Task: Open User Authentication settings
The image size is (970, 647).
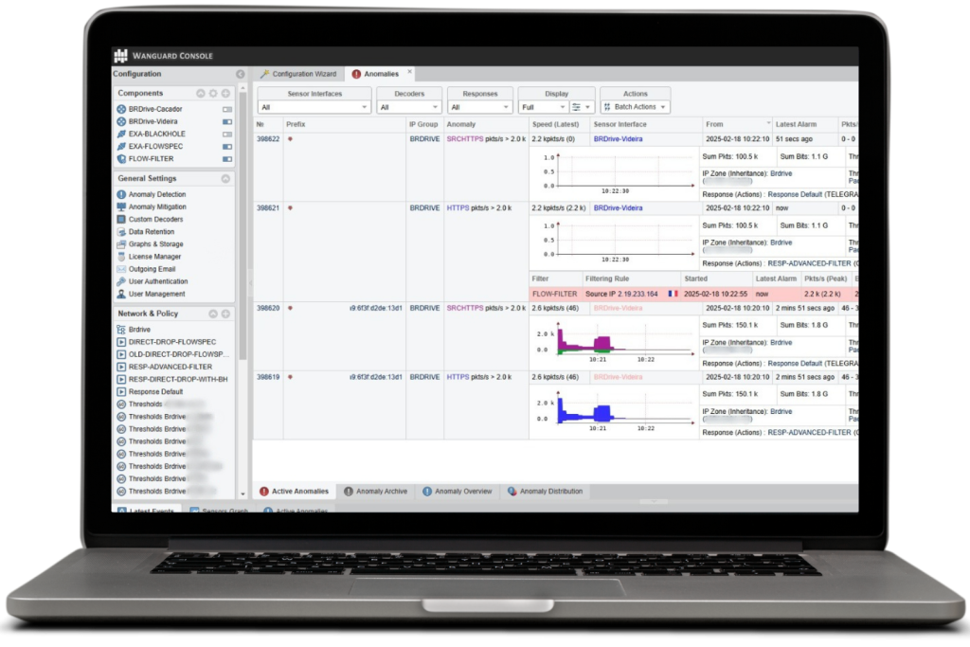Action: pos(158,281)
